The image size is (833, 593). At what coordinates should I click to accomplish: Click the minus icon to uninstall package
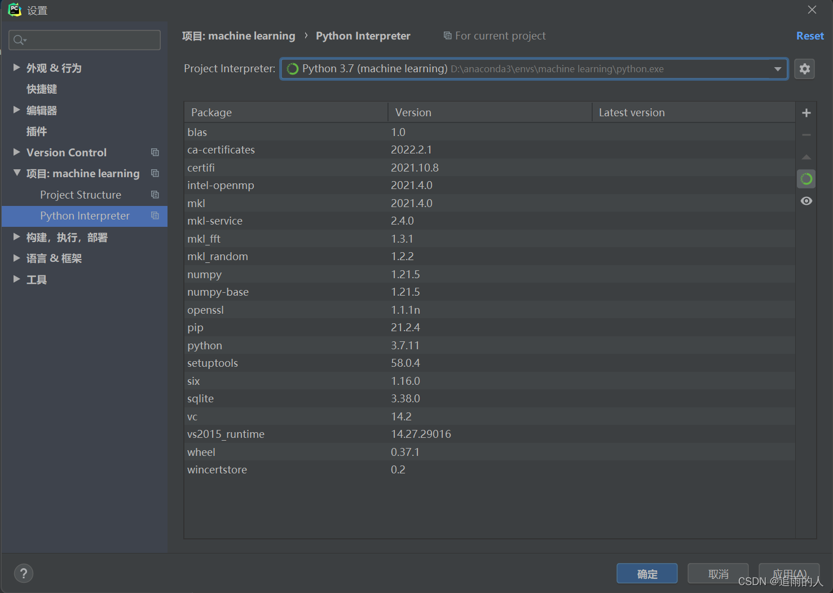(806, 135)
